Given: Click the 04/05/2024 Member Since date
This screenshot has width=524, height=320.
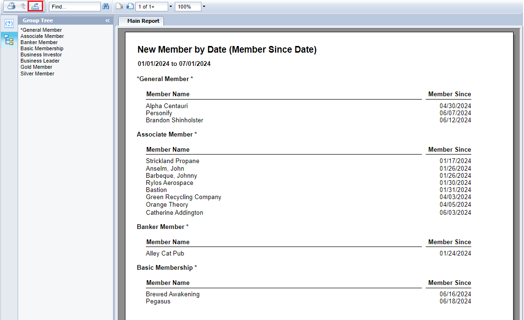Looking at the screenshot, I should [x=455, y=205].
